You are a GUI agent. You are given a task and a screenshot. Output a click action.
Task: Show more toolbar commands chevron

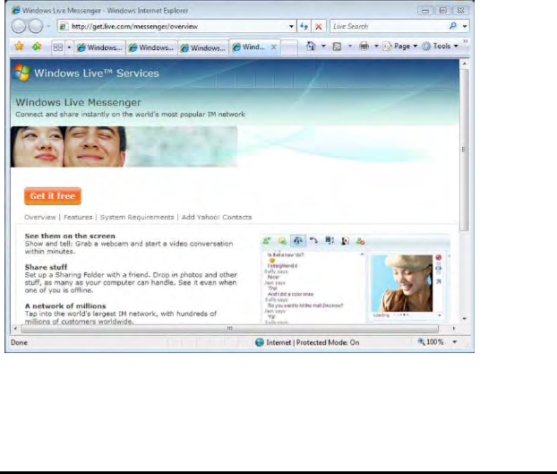(465, 41)
